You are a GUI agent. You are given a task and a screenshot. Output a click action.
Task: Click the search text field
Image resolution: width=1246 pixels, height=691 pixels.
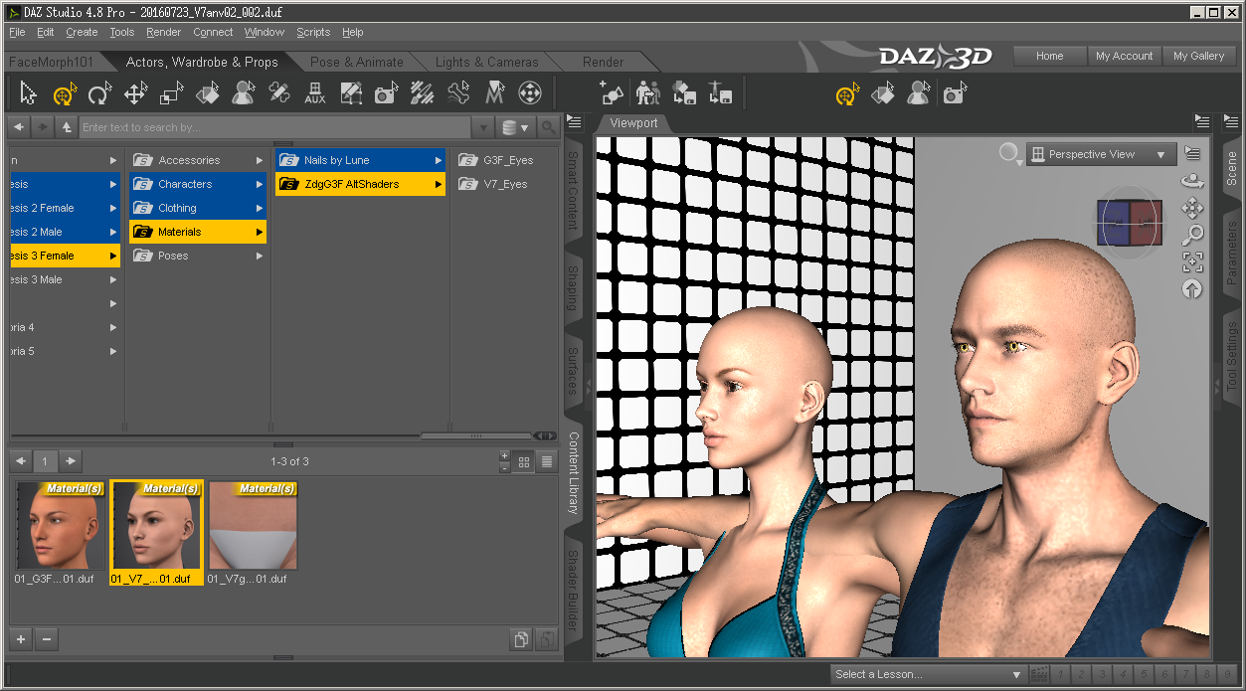274,127
